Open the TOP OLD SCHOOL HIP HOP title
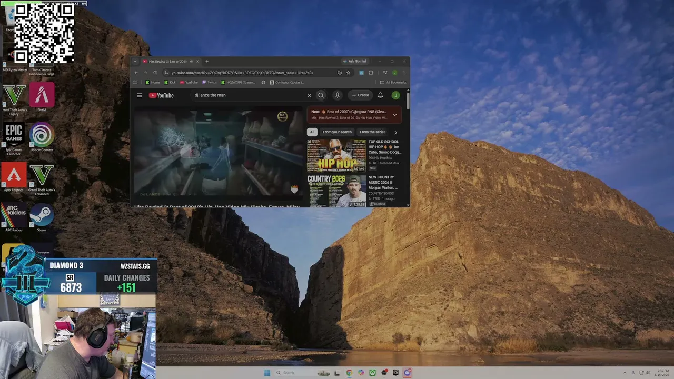Screen dimensions: 674x379 coord(385,147)
